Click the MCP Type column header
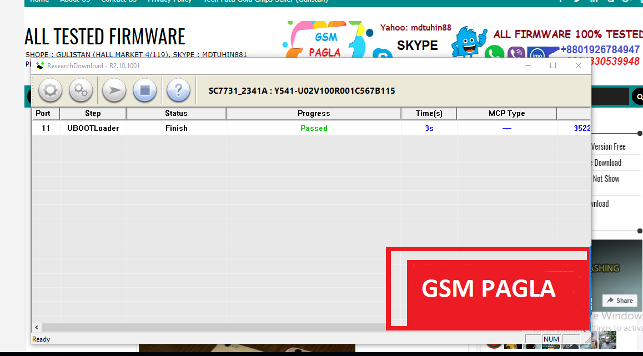The width and height of the screenshot is (643, 356). [x=507, y=114]
